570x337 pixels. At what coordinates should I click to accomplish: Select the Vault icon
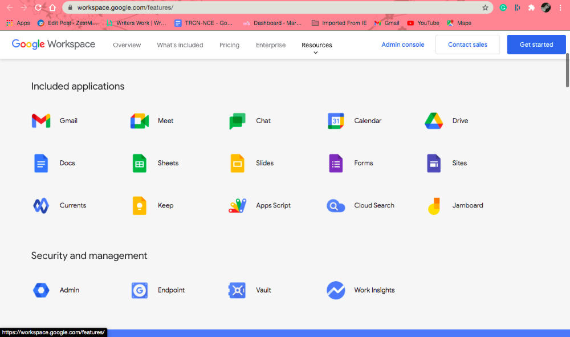(x=237, y=290)
